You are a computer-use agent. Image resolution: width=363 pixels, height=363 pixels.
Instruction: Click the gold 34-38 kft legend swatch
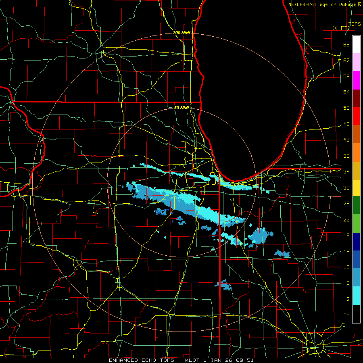tap(356, 170)
